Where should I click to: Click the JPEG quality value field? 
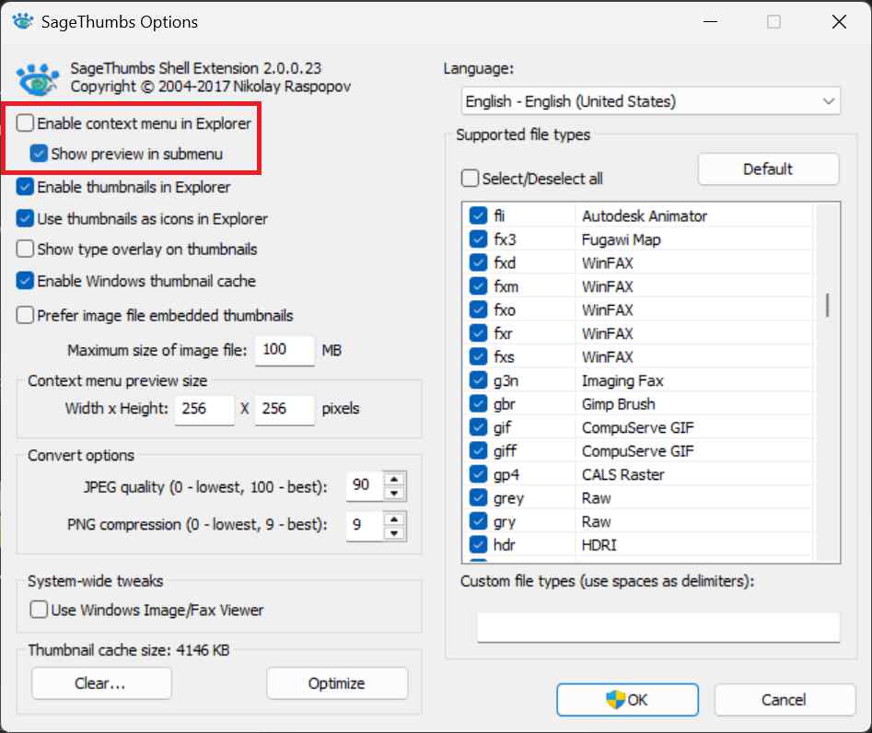tap(365, 486)
